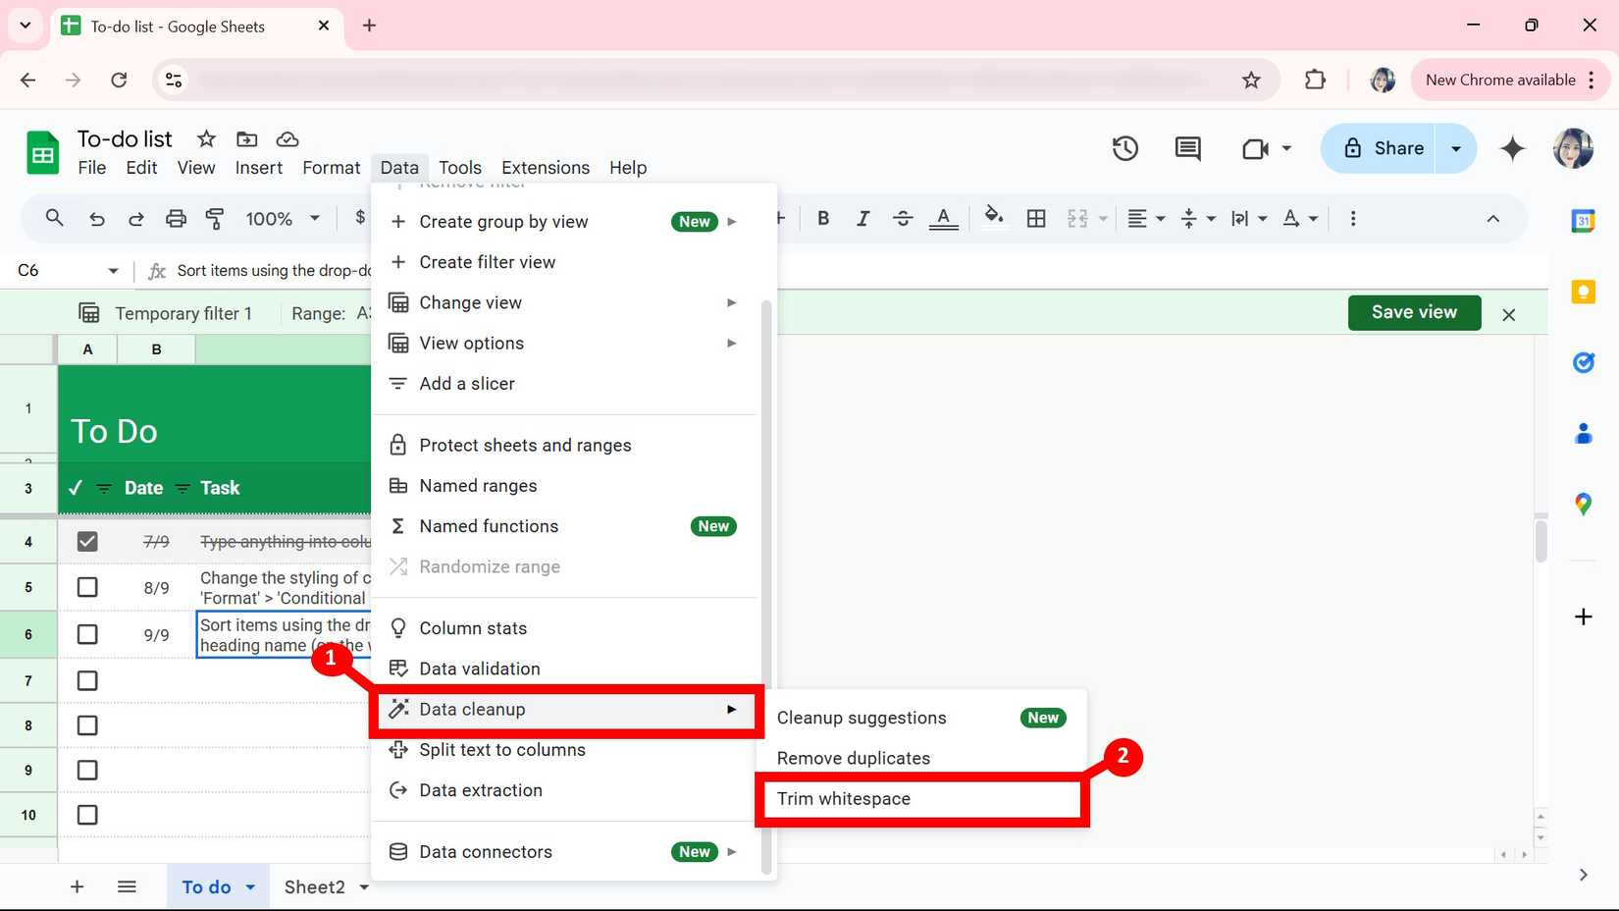
Task: Open Google Maps side panel
Action: coord(1583,504)
